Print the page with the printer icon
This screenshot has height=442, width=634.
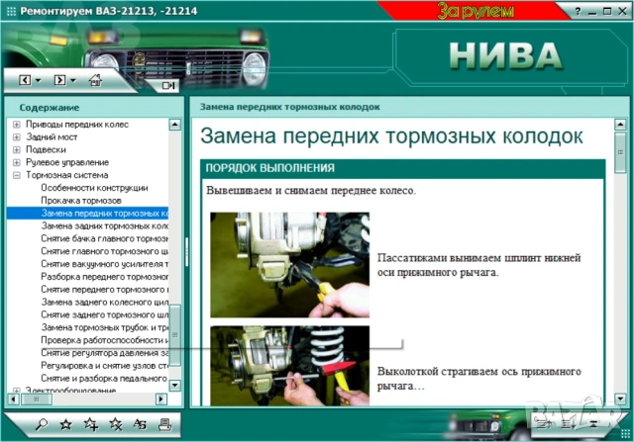(165, 424)
